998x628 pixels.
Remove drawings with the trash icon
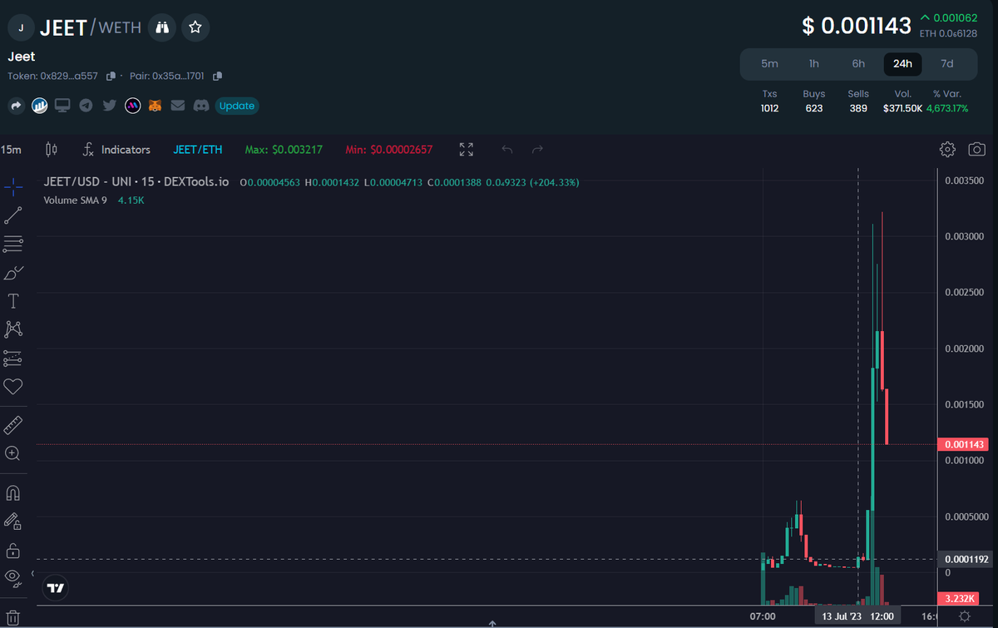(13, 616)
